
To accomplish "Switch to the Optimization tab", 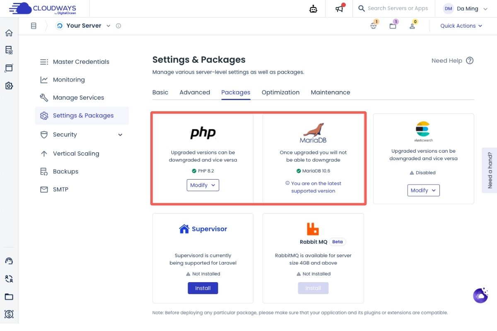I will 280,92.
